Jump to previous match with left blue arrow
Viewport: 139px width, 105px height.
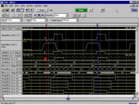[35, 15]
